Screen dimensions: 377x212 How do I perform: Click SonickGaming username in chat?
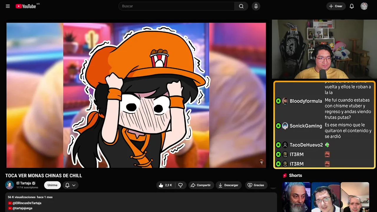click(306, 126)
